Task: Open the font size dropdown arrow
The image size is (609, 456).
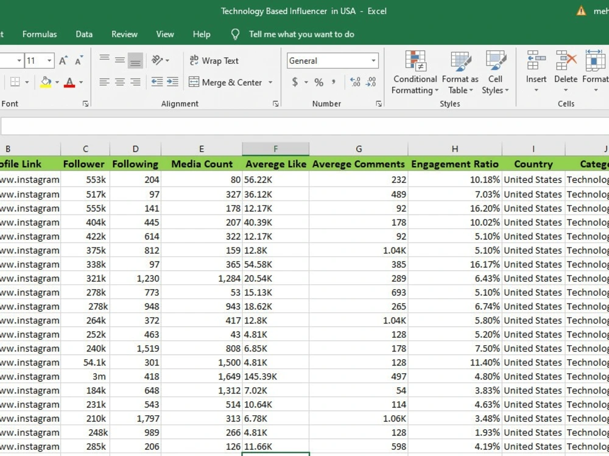Action: point(49,61)
